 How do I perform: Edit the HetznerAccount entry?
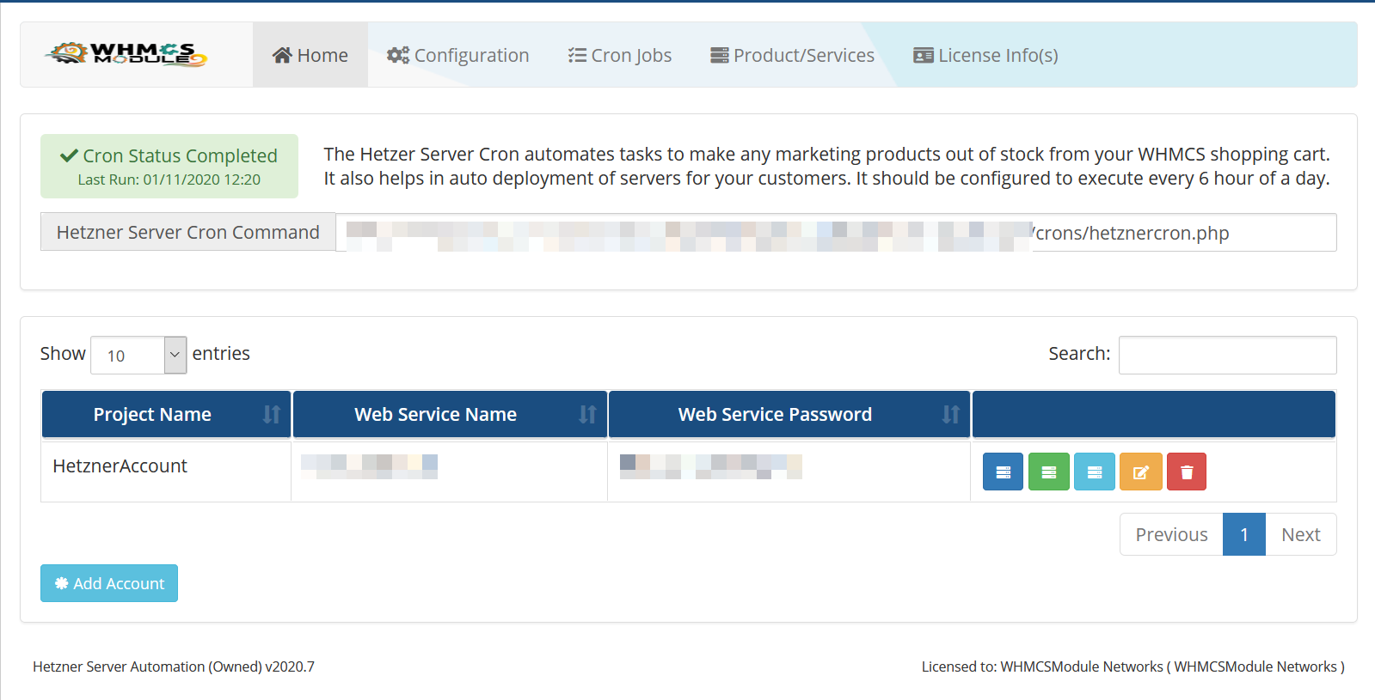pos(1141,472)
